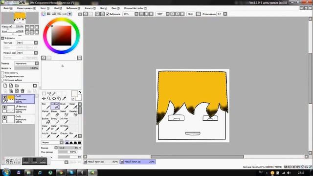Pick the rotate view tool
Viewport: 313px width, 176px height.
coord(54,98)
